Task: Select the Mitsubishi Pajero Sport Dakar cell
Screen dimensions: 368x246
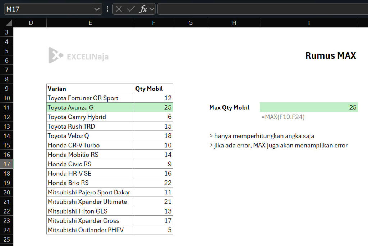Action: [x=90, y=192]
